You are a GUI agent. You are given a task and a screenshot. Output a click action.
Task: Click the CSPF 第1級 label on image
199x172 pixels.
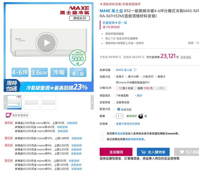click(78, 72)
